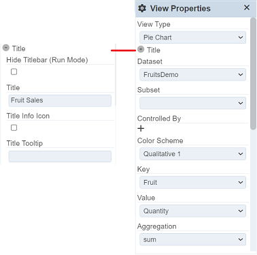Click the chevron arrow of Key dropdown
Screen dimensions: 257x255
241,182
